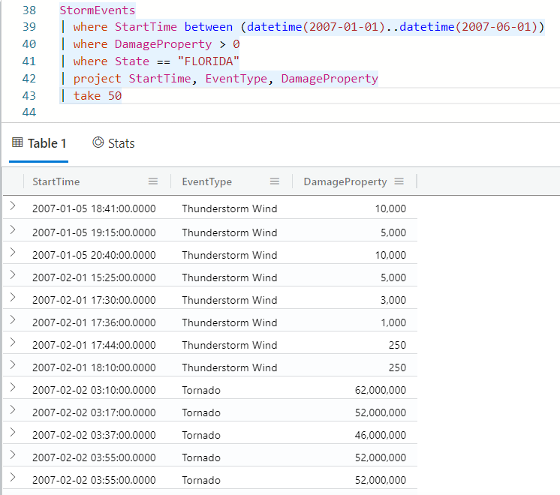Select the 46,000,000 DamageProperty cell
This screenshot has width=560, height=495.
pos(381,435)
